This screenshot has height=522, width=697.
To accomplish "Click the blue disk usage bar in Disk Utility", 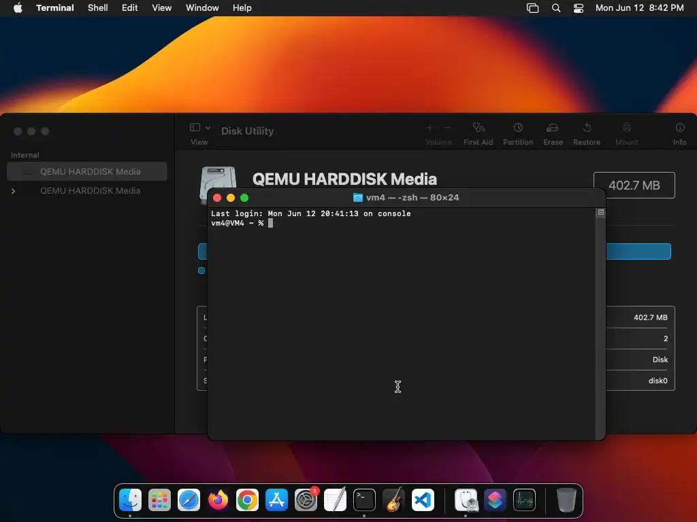I will (638, 251).
